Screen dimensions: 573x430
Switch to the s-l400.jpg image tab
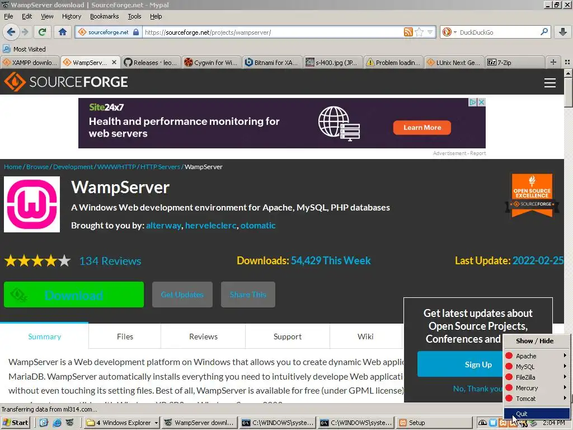point(332,63)
